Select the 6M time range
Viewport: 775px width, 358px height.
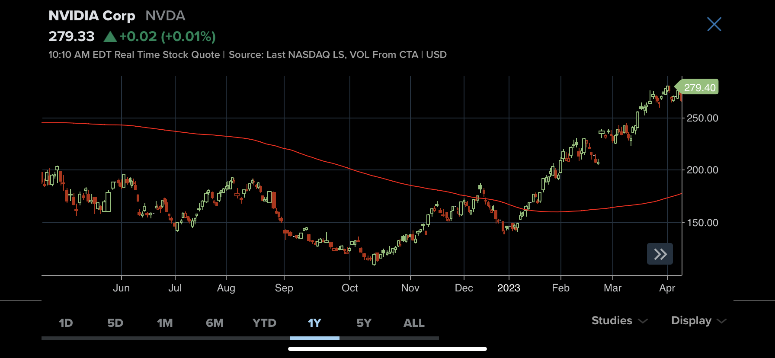[215, 323]
